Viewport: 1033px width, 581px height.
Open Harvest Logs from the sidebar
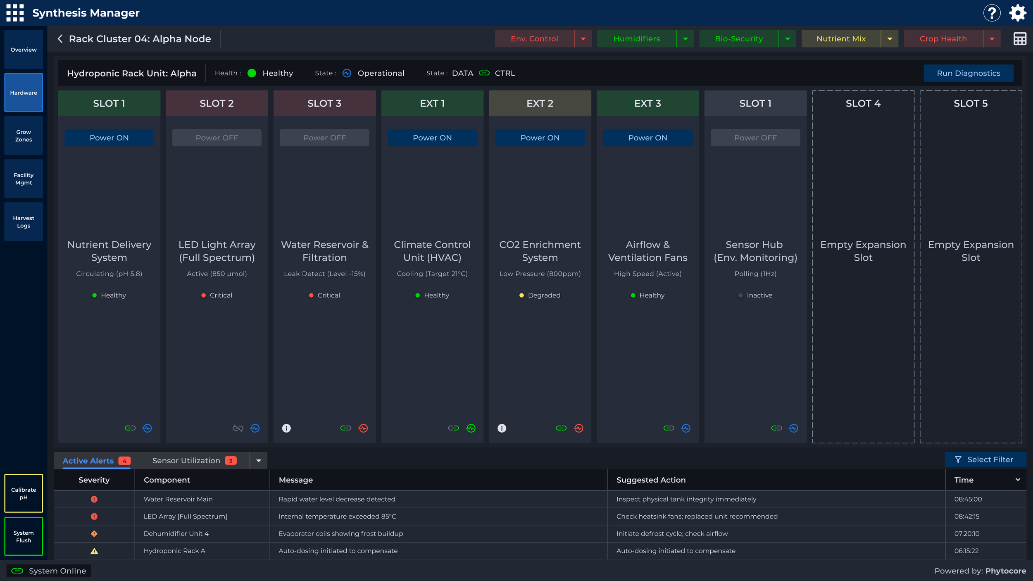(24, 221)
